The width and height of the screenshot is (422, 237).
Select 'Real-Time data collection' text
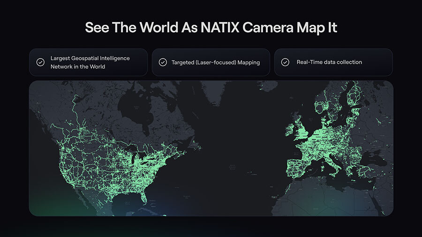[x=329, y=62]
